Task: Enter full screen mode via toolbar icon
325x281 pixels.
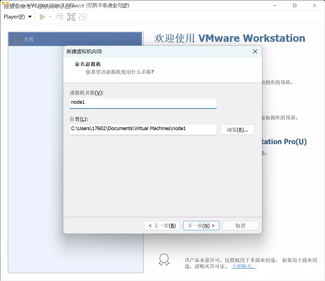Action: (71, 17)
